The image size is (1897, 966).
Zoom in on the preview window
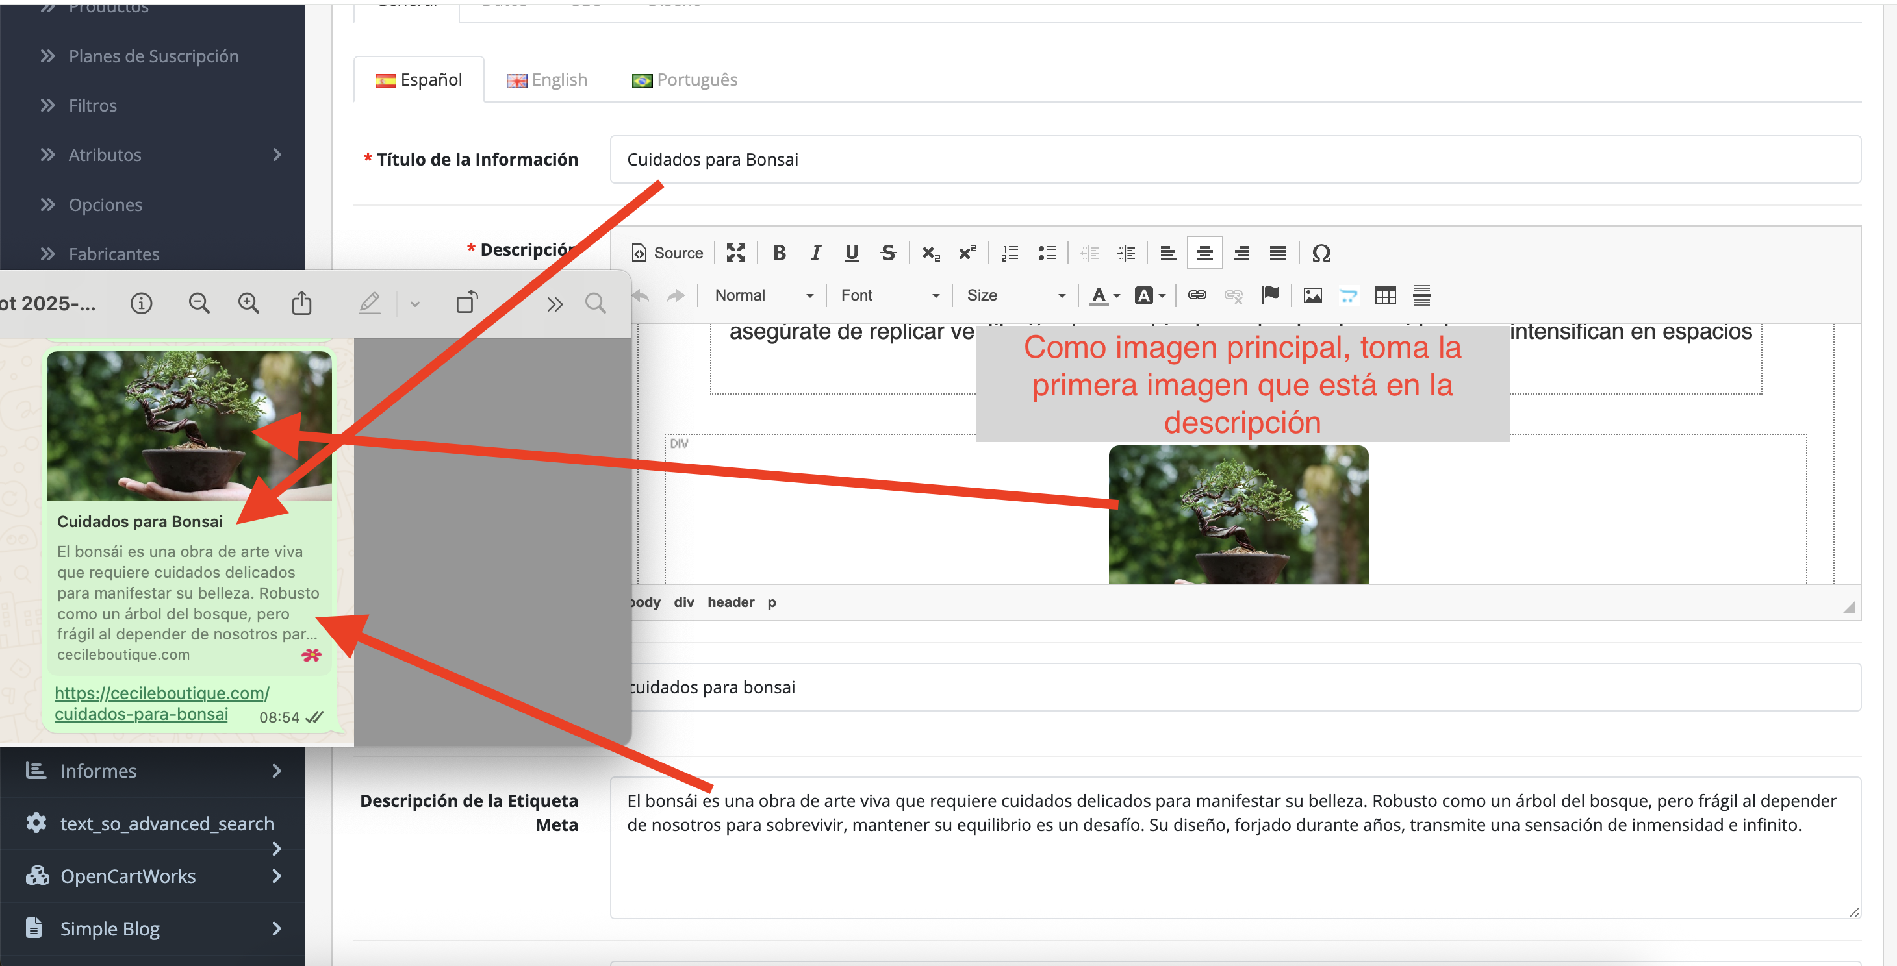[249, 303]
